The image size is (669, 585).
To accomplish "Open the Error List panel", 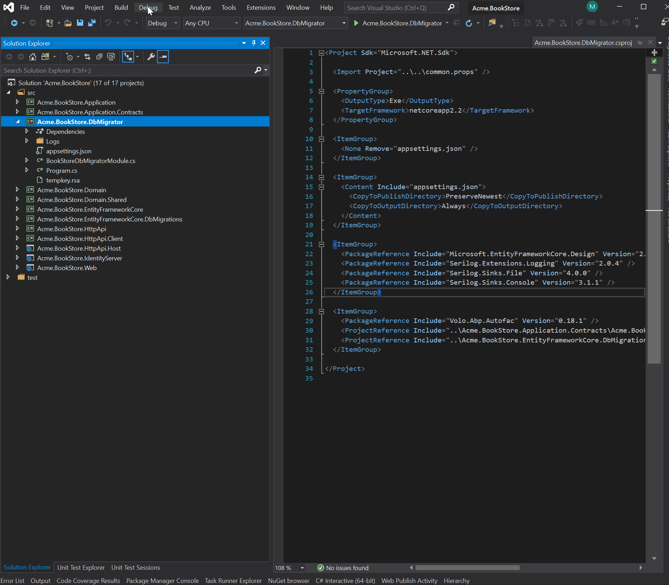I will point(13,580).
